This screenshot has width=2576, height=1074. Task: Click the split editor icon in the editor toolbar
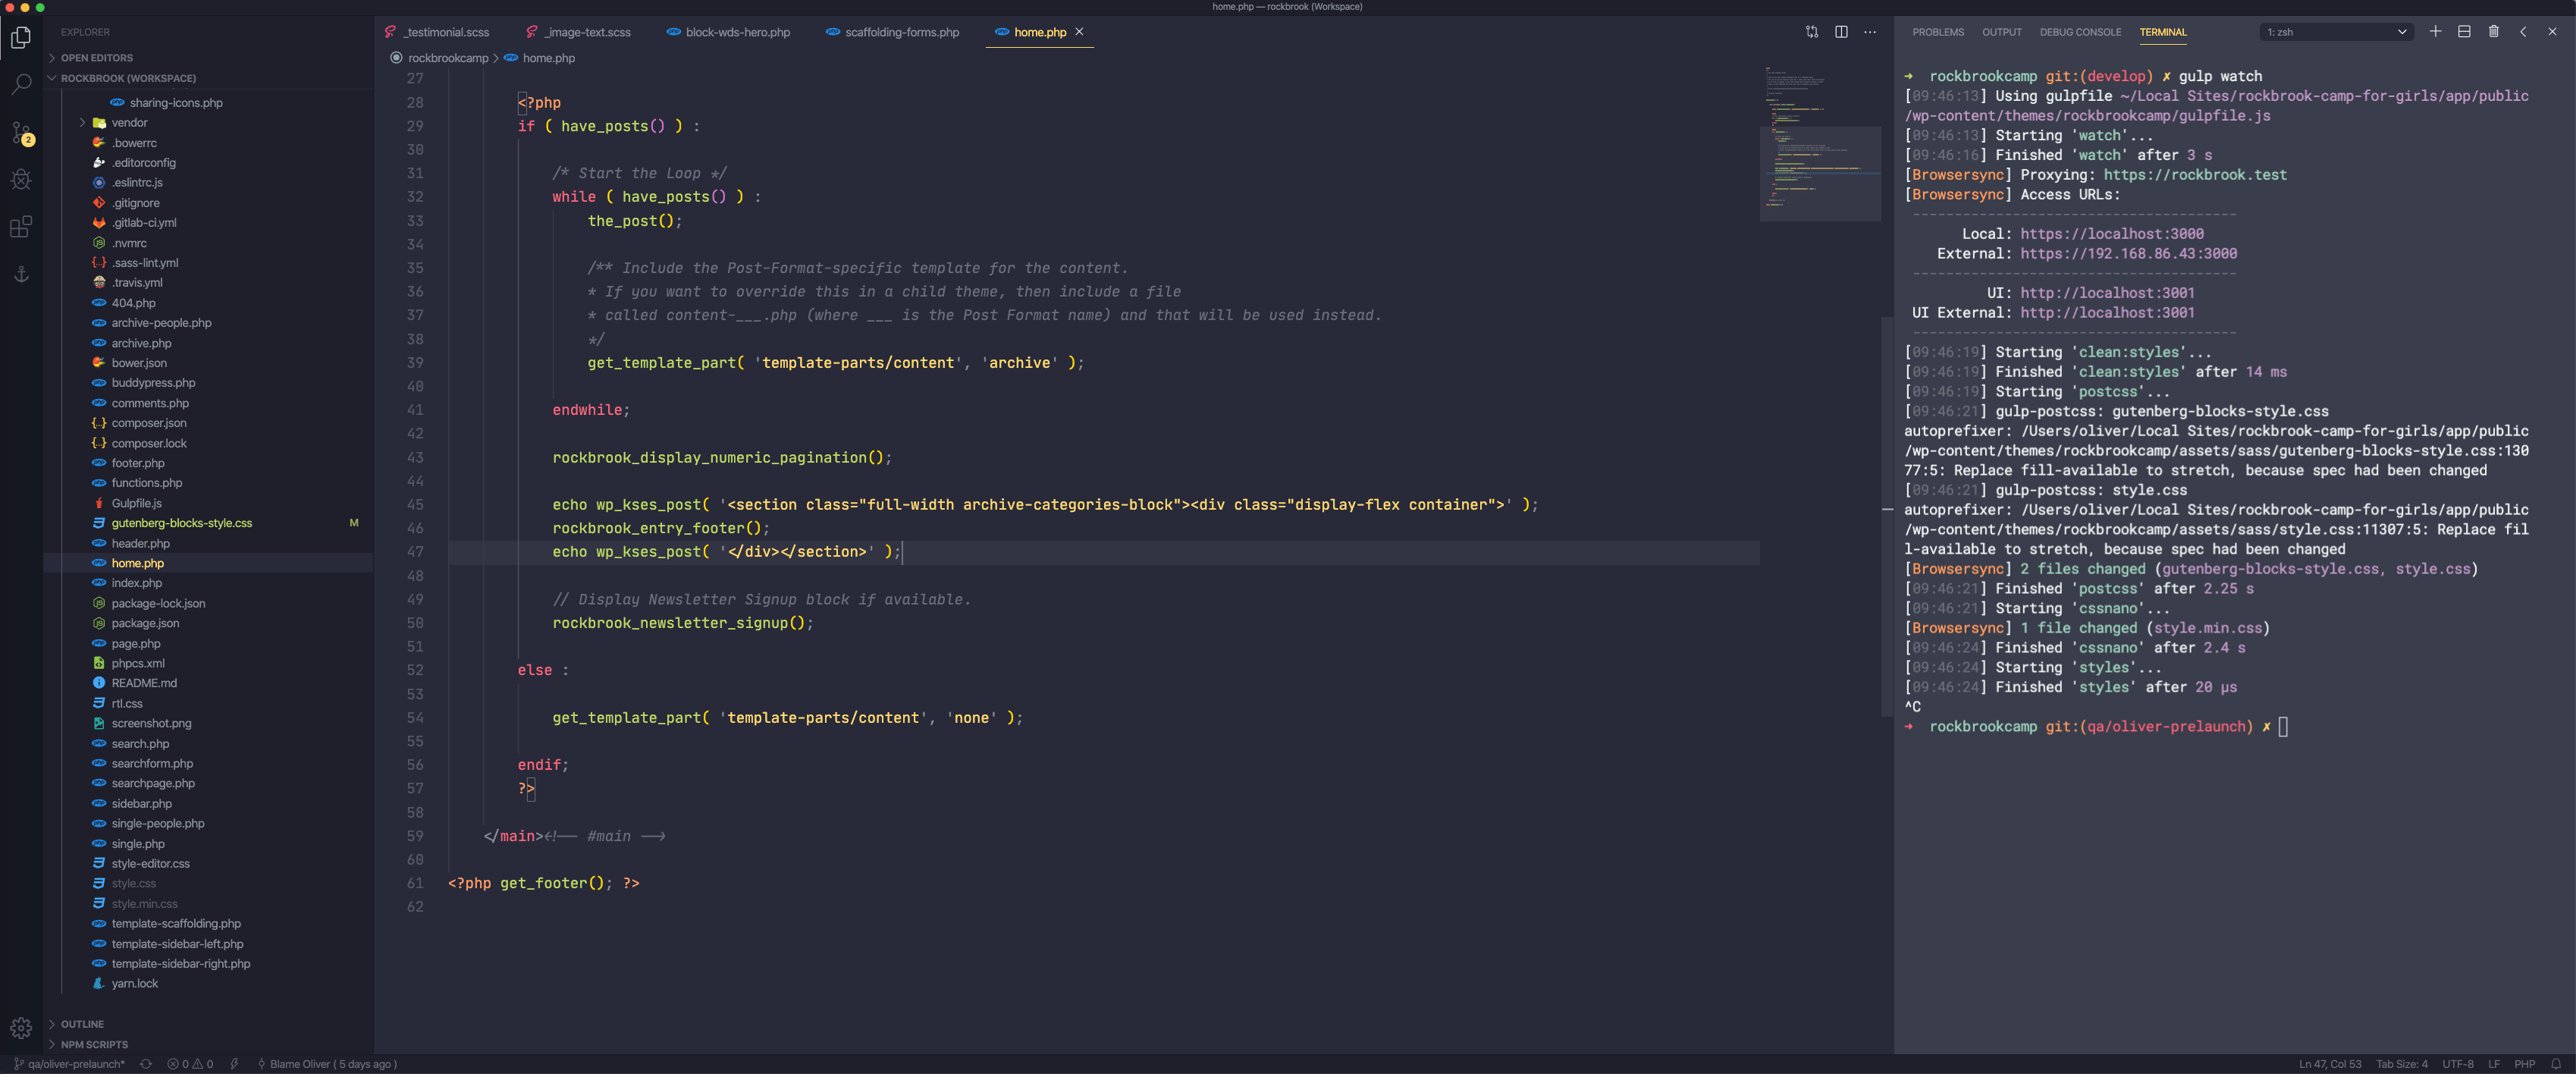click(1841, 31)
